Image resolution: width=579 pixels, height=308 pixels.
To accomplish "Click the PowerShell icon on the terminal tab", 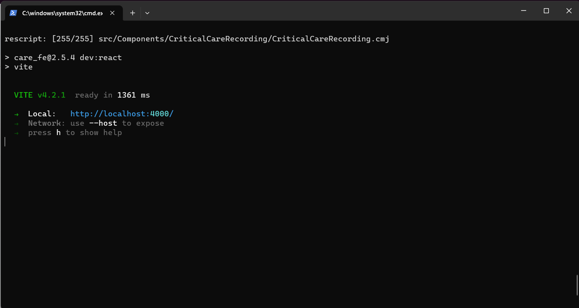I will pyautogui.click(x=13, y=12).
